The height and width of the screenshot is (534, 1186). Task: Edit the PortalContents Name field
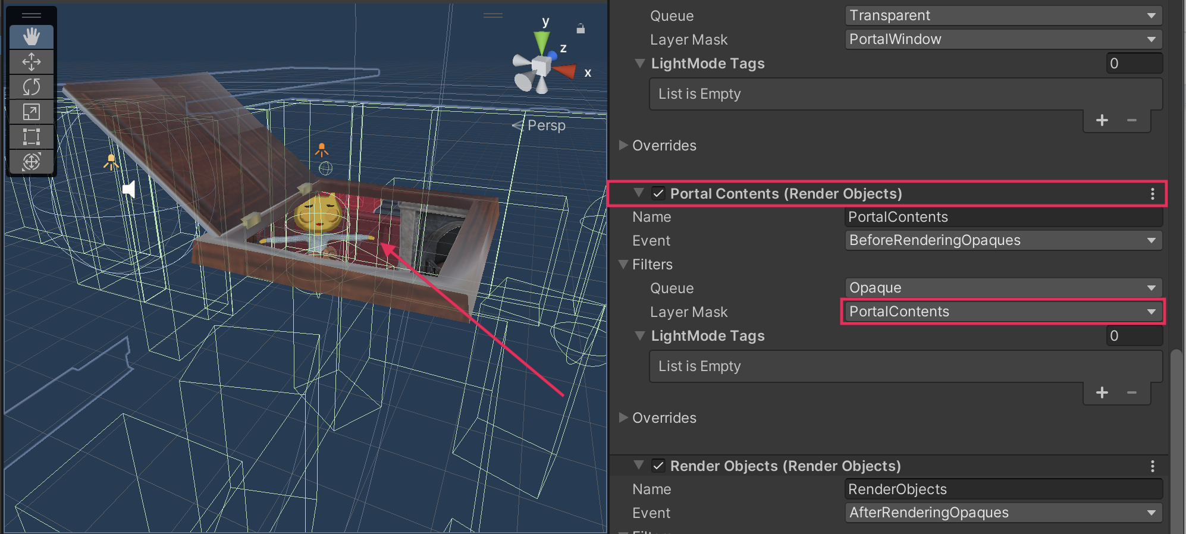pos(1003,217)
